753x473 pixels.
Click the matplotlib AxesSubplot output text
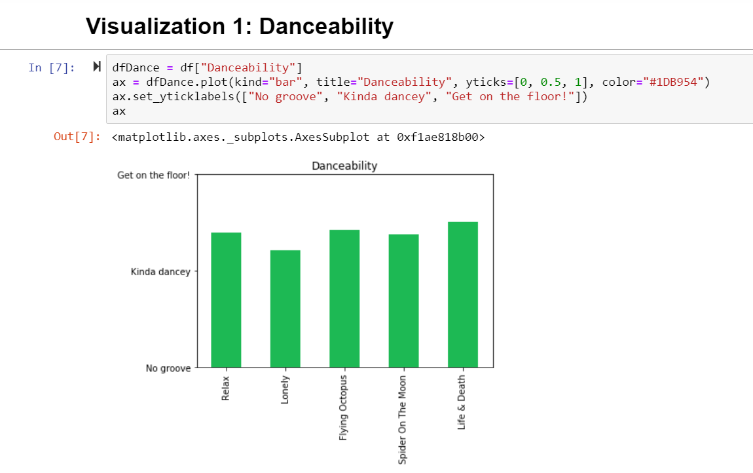click(298, 138)
